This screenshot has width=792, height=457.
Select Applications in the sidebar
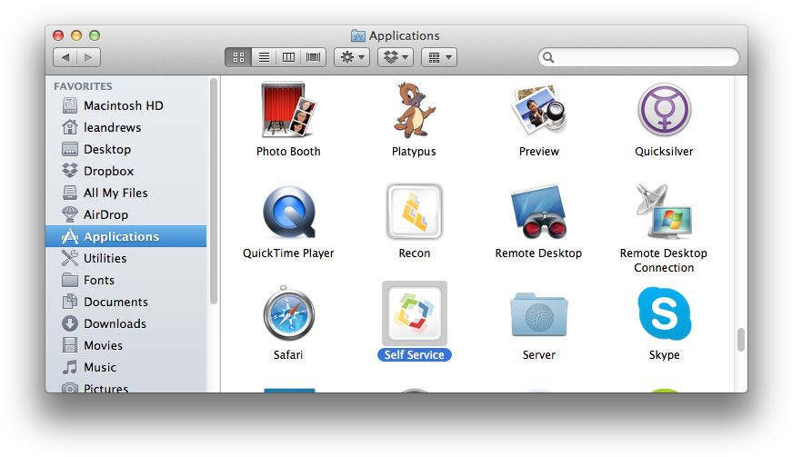point(125,236)
